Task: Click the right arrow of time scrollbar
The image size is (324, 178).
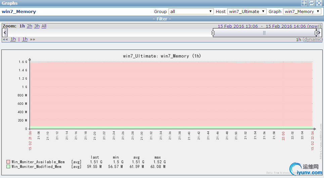Action: click(x=319, y=32)
